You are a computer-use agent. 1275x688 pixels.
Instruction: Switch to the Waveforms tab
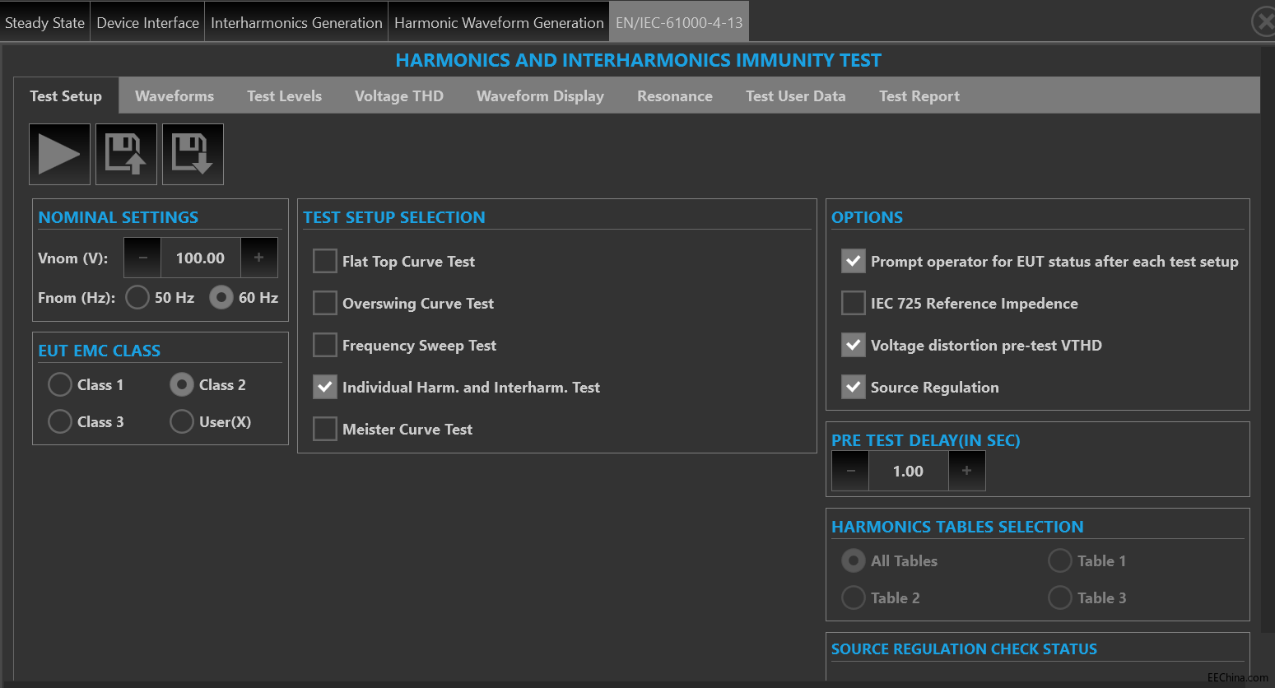pyautogui.click(x=174, y=95)
